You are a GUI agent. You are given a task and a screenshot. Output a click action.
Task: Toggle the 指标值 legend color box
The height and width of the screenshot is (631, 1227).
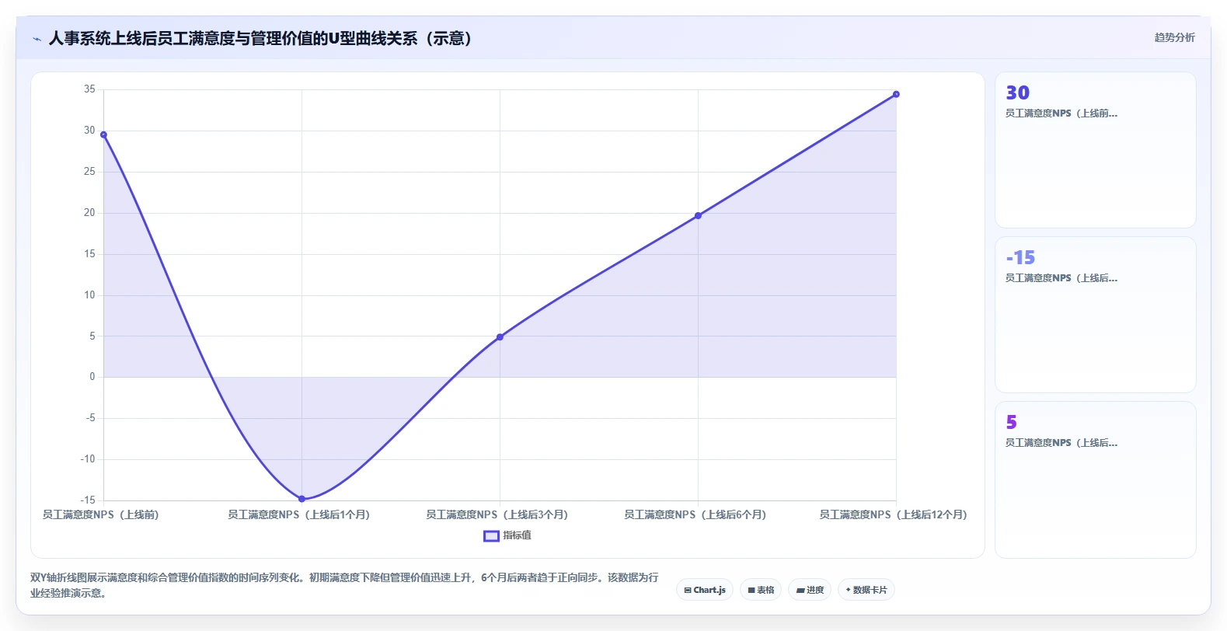pyautogui.click(x=491, y=535)
